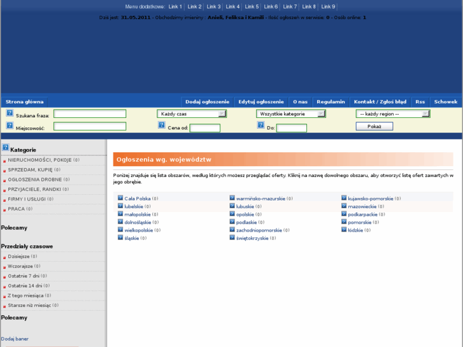This screenshot has height=347, width=463.
Task: Click help icon before Do price field
Action: (x=260, y=125)
